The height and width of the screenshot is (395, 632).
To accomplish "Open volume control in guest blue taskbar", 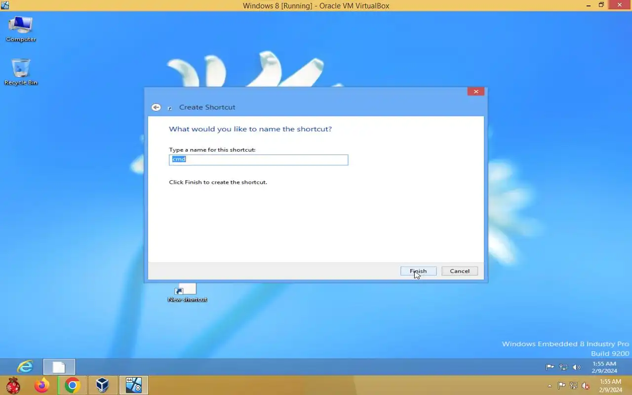I will click(x=576, y=367).
